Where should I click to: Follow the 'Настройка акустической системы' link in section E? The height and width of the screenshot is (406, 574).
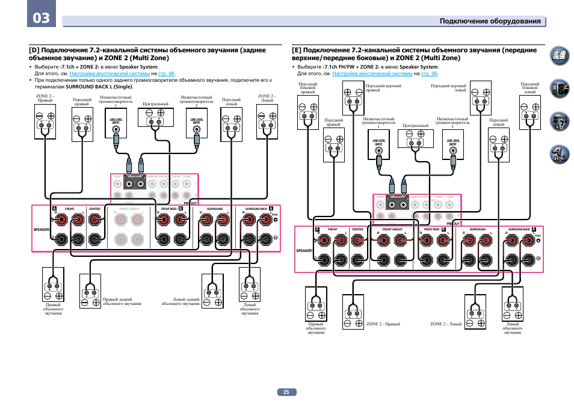point(372,73)
